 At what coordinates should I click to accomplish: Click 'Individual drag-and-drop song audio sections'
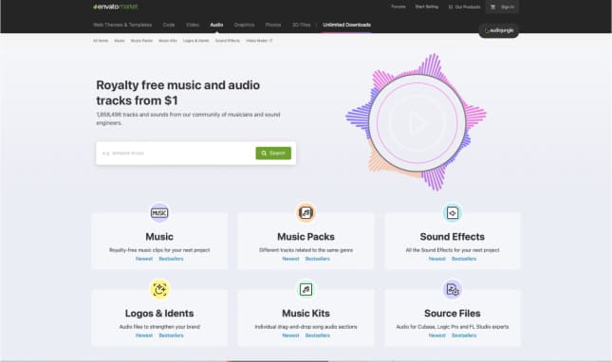(306, 327)
